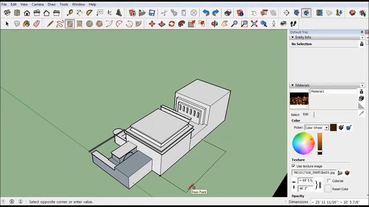Select the Pan hand tool
Screen dimensions: 369x207
click(x=224, y=24)
